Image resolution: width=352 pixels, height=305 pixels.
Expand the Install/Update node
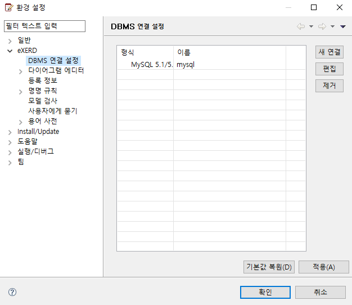click(x=10, y=132)
